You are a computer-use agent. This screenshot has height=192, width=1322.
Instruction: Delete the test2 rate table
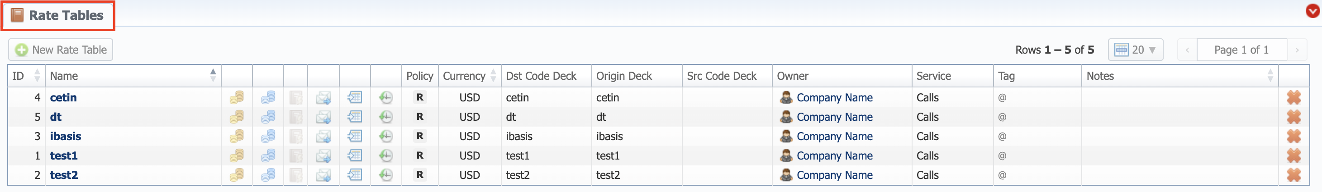[1293, 174]
